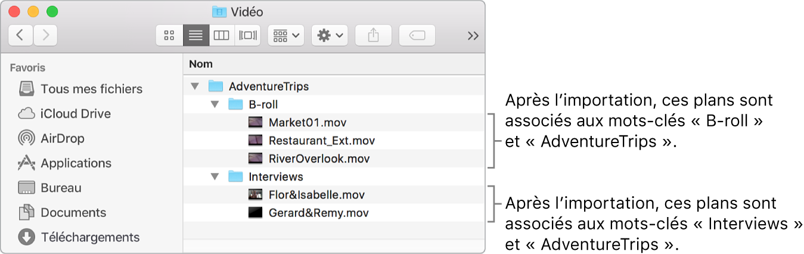Switch to icon view
Screen dimensions: 804x254
[169, 35]
